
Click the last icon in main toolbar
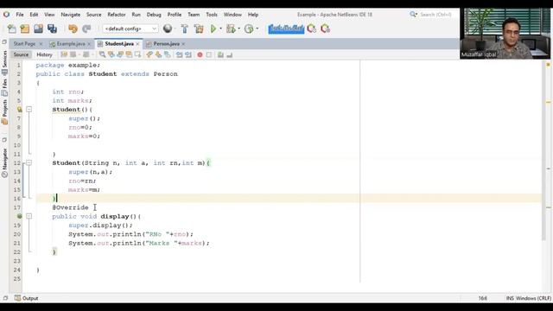325,29
